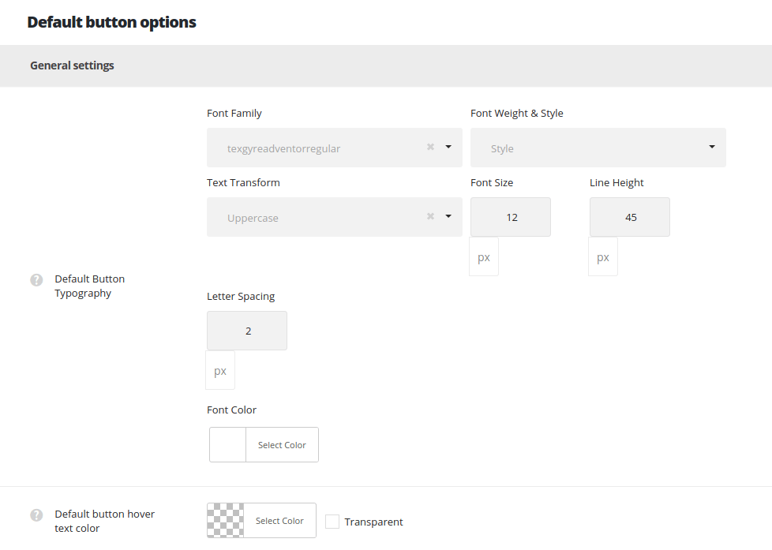Click the transparent hover text color swatch

pyautogui.click(x=226, y=521)
